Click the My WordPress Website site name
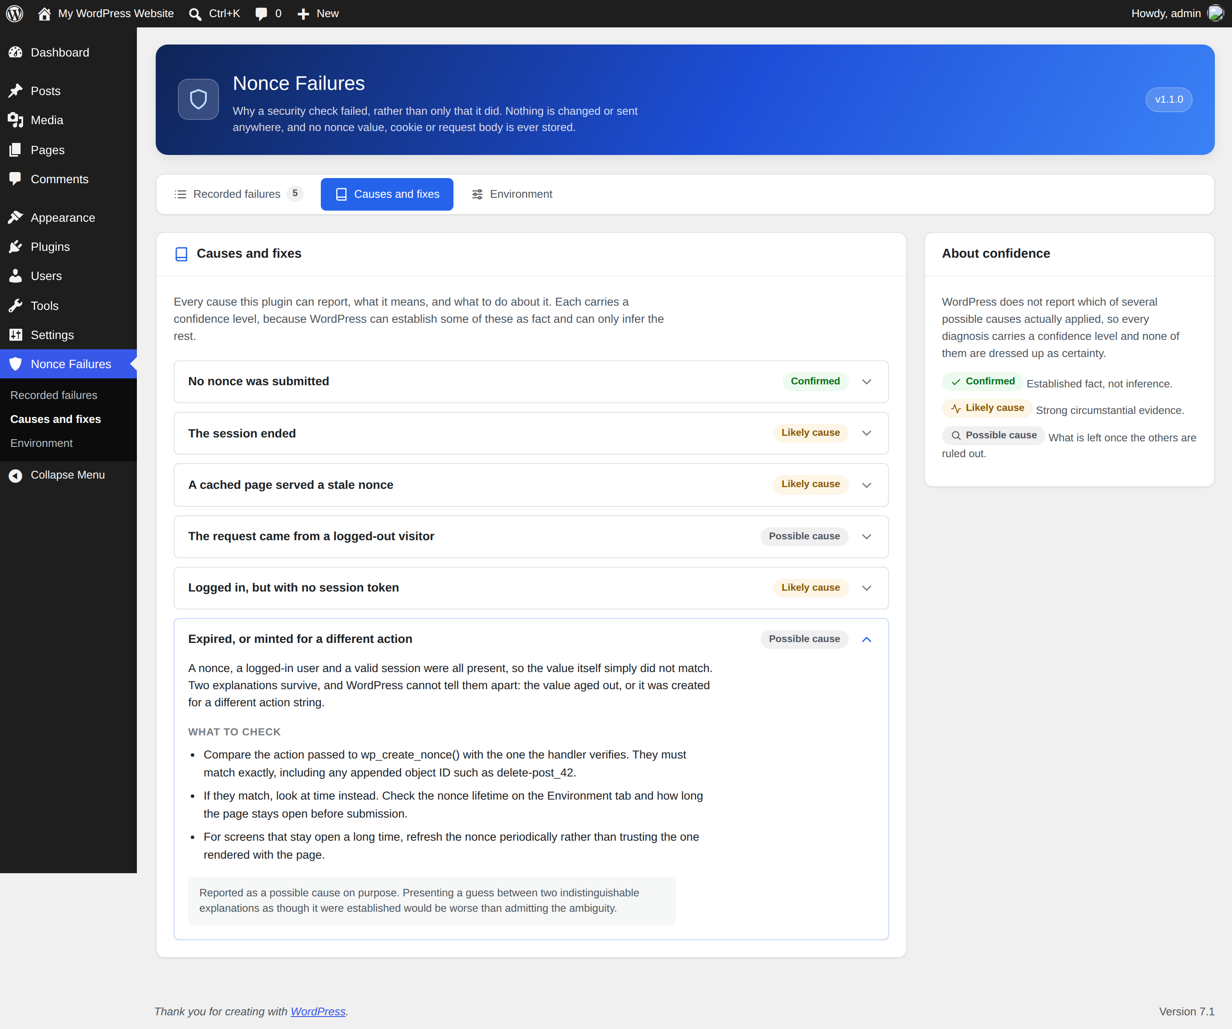The image size is (1232, 1029). tap(116, 14)
